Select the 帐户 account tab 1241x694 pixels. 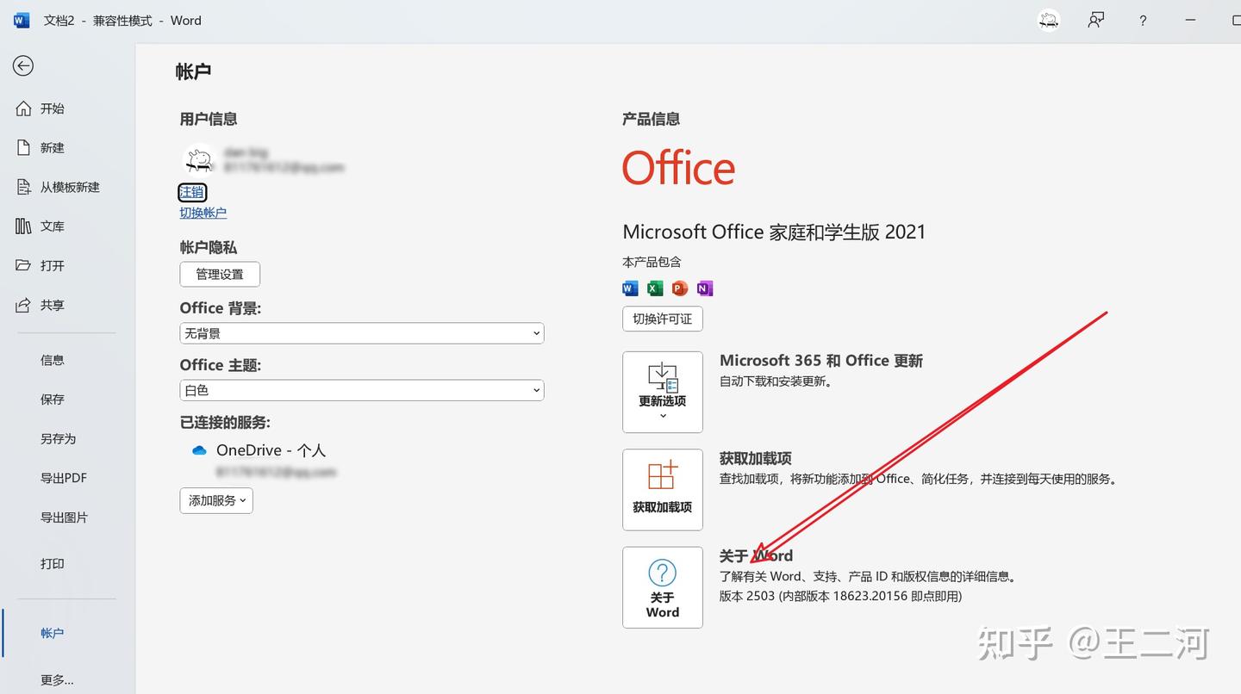tap(52, 633)
